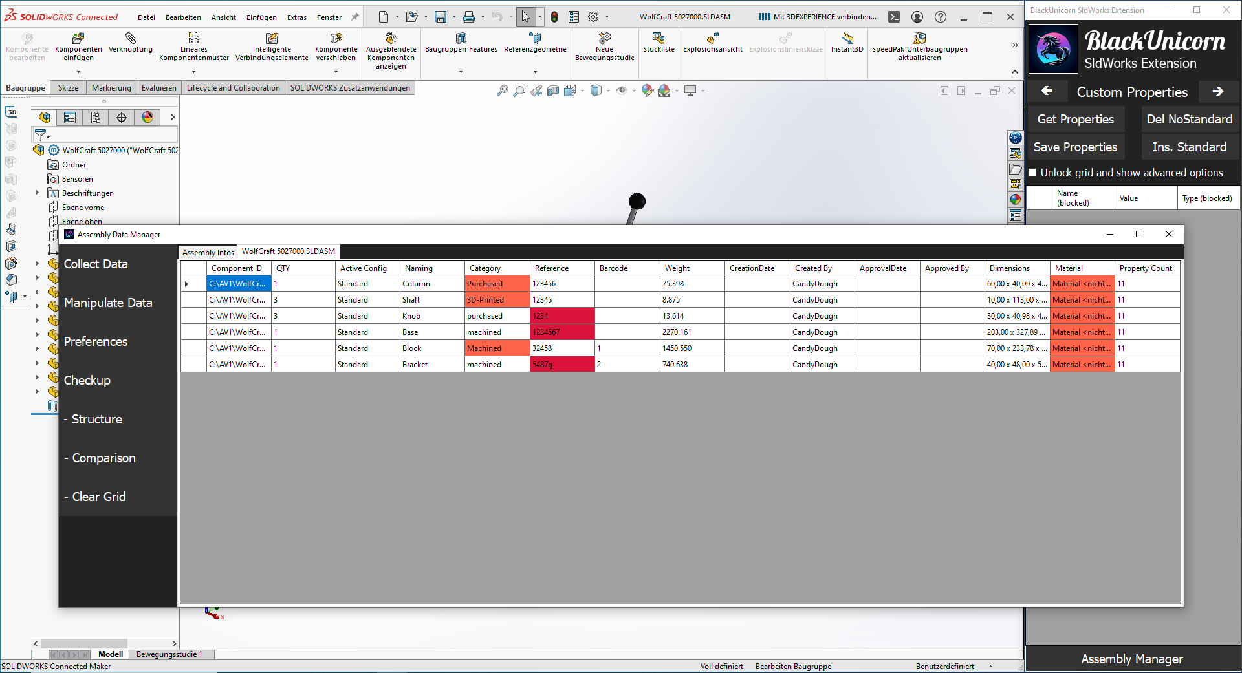Open the Explosionsansicht tool
Viewport: 1242px width, 673px height.
point(712,39)
